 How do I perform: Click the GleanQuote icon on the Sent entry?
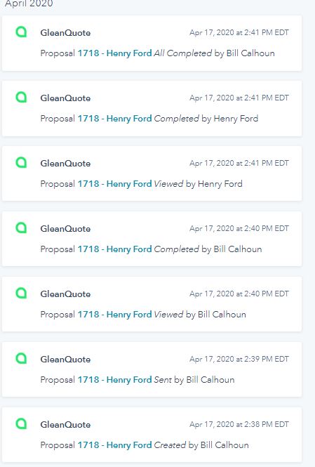pyautogui.click(x=21, y=358)
